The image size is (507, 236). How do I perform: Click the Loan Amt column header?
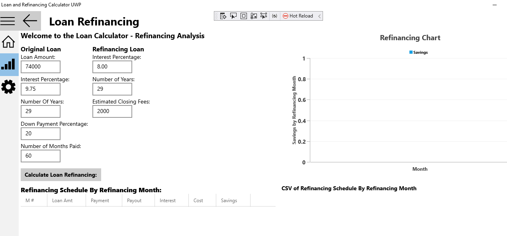pyautogui.click(x=67, y=201)
